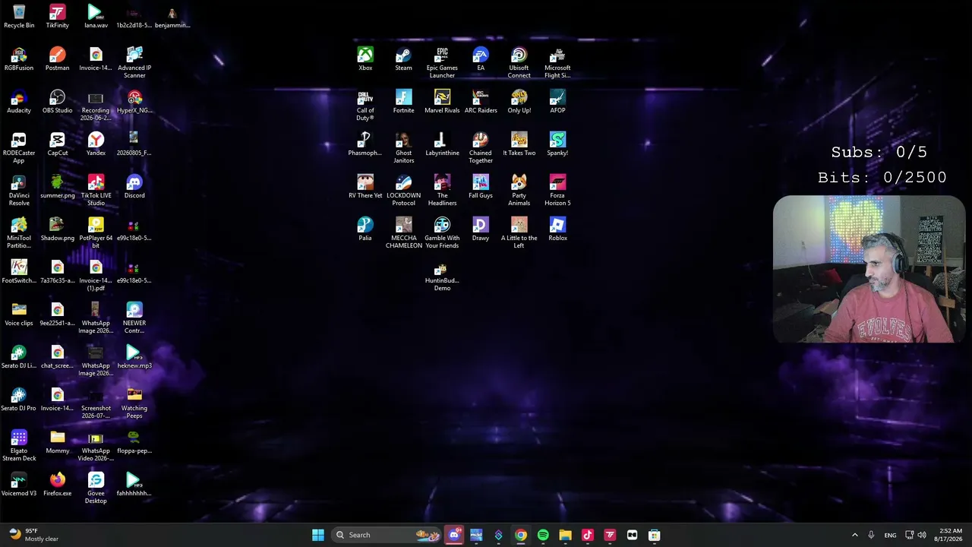Image resolution: width=972 pixels, height=547 pixels.
Task: Select the Microsoft Flight Simulator shortcut
Action: tap(557, 62)
